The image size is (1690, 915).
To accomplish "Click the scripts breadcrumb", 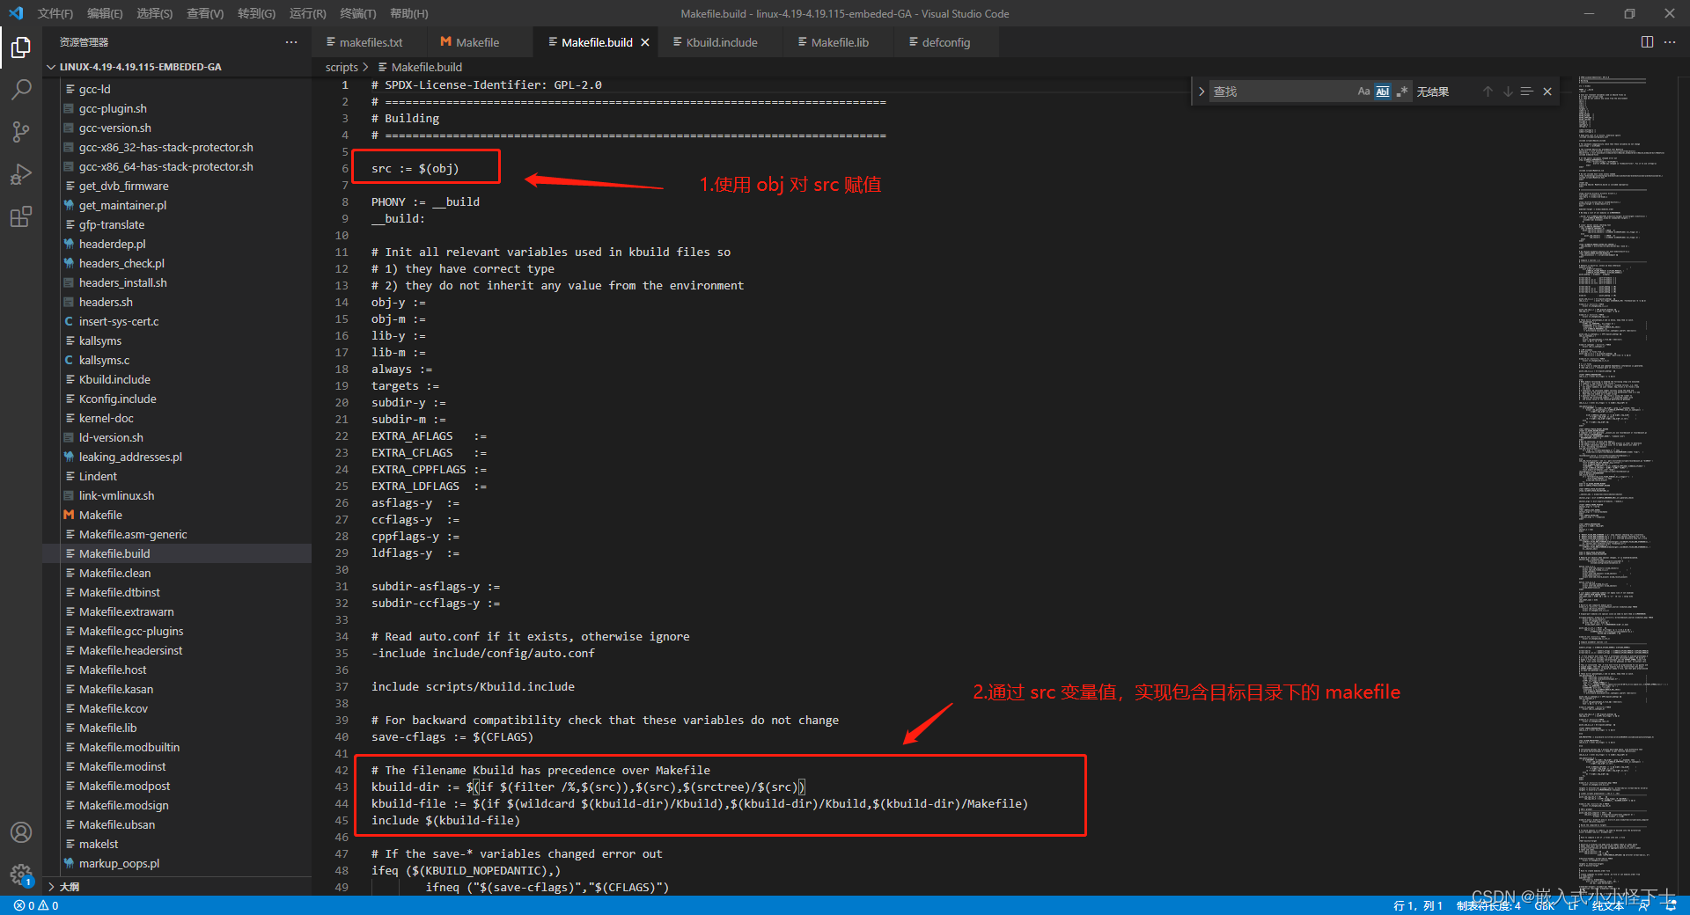I will pos(342,67).
